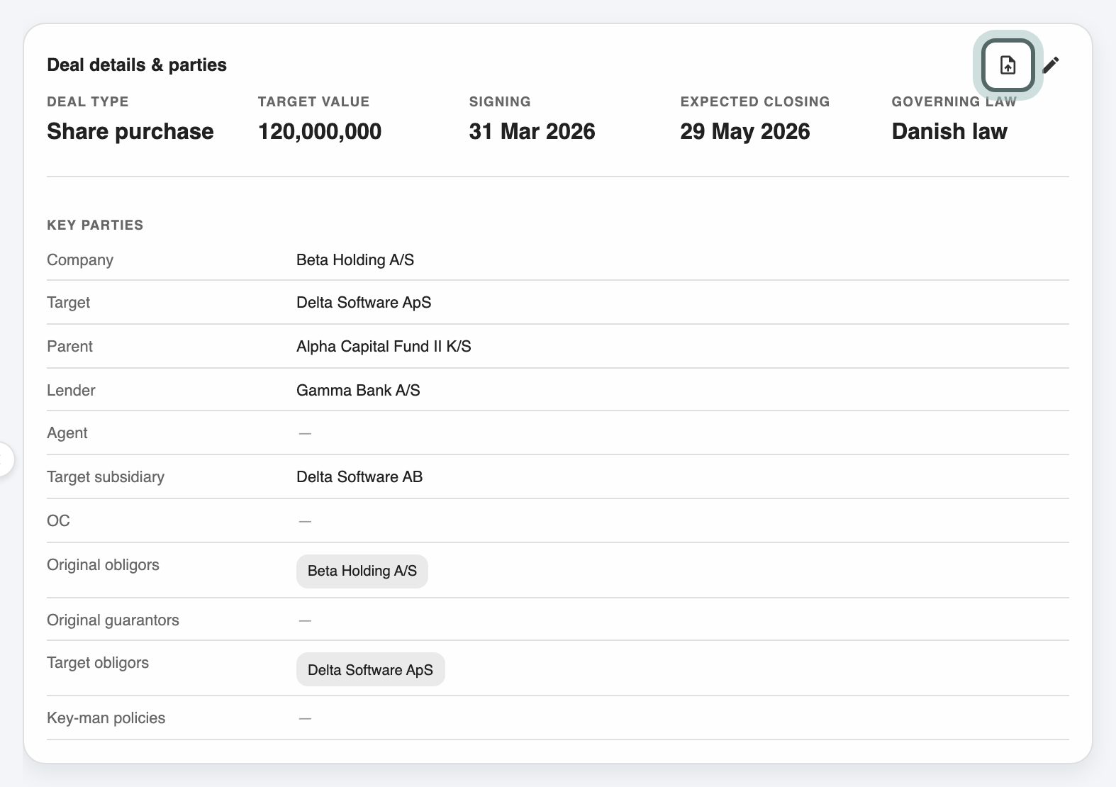This screenshot has width=1116, height=787.
Task: Select "Gamma Bank A/S" lender value
Action: tap(358, 391)
